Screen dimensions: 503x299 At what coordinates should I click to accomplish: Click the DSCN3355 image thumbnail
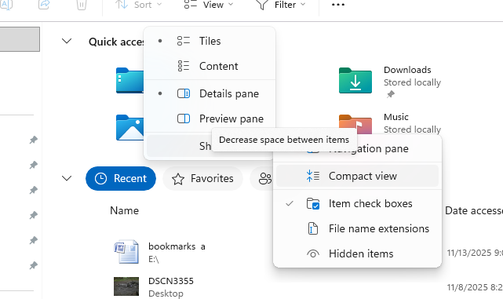click(126, 286)
